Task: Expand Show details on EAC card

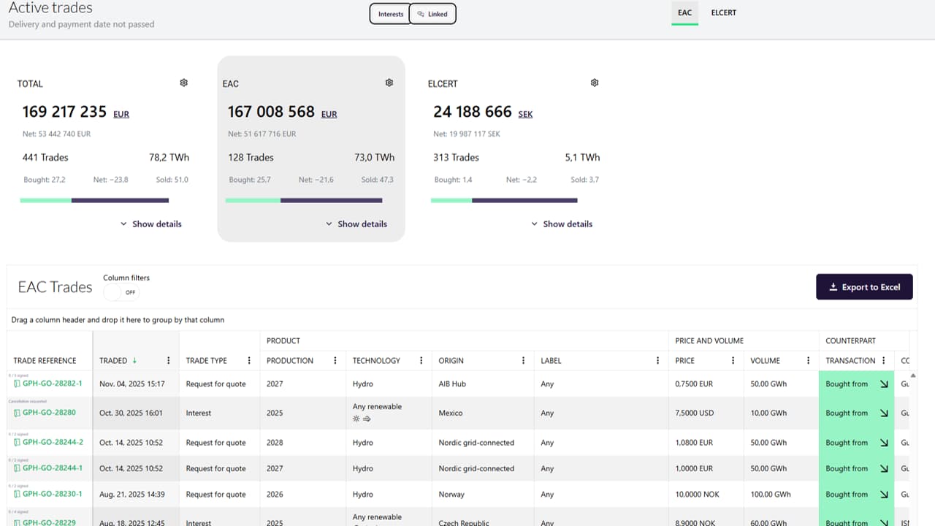Action: point(356,224)
